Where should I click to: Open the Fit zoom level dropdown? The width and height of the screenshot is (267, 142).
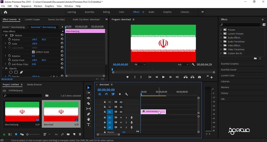click(140, 65)
